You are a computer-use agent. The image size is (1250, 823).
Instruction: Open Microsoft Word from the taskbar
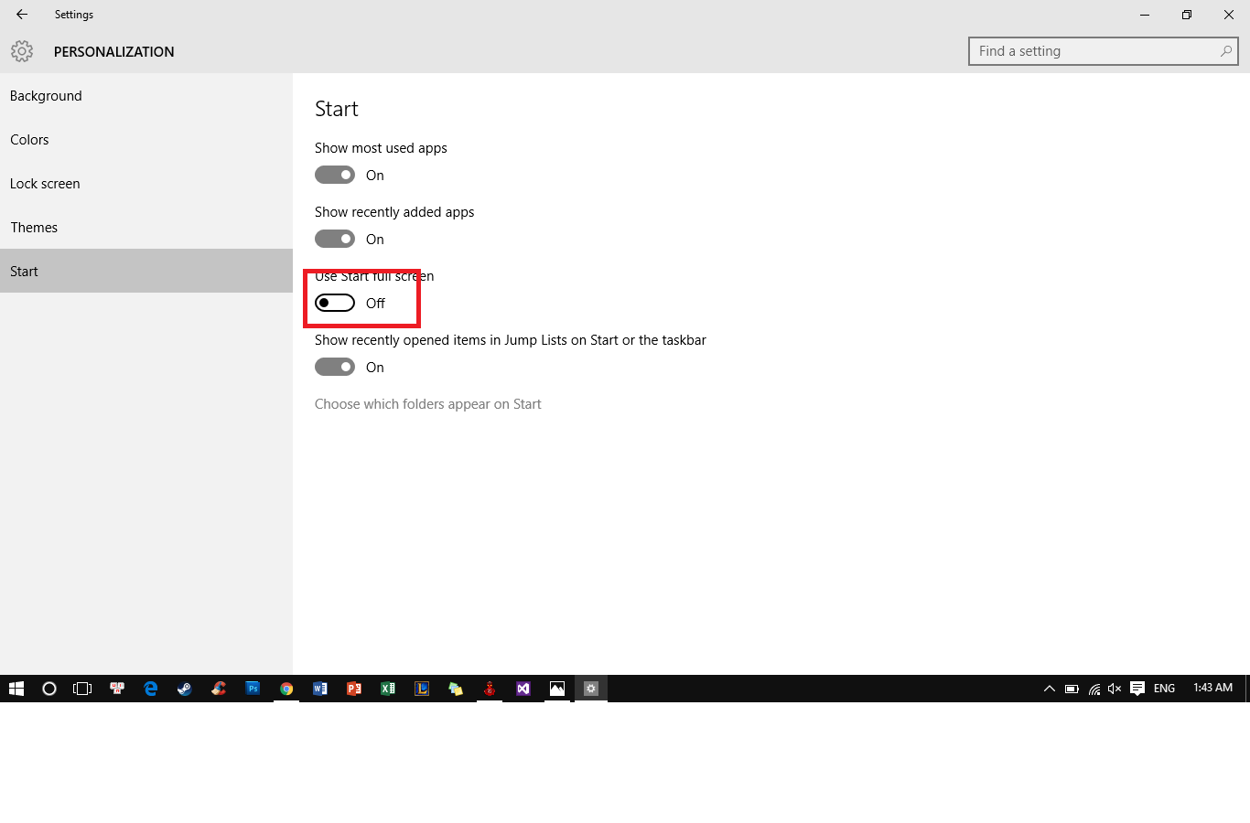coord(320,689)
